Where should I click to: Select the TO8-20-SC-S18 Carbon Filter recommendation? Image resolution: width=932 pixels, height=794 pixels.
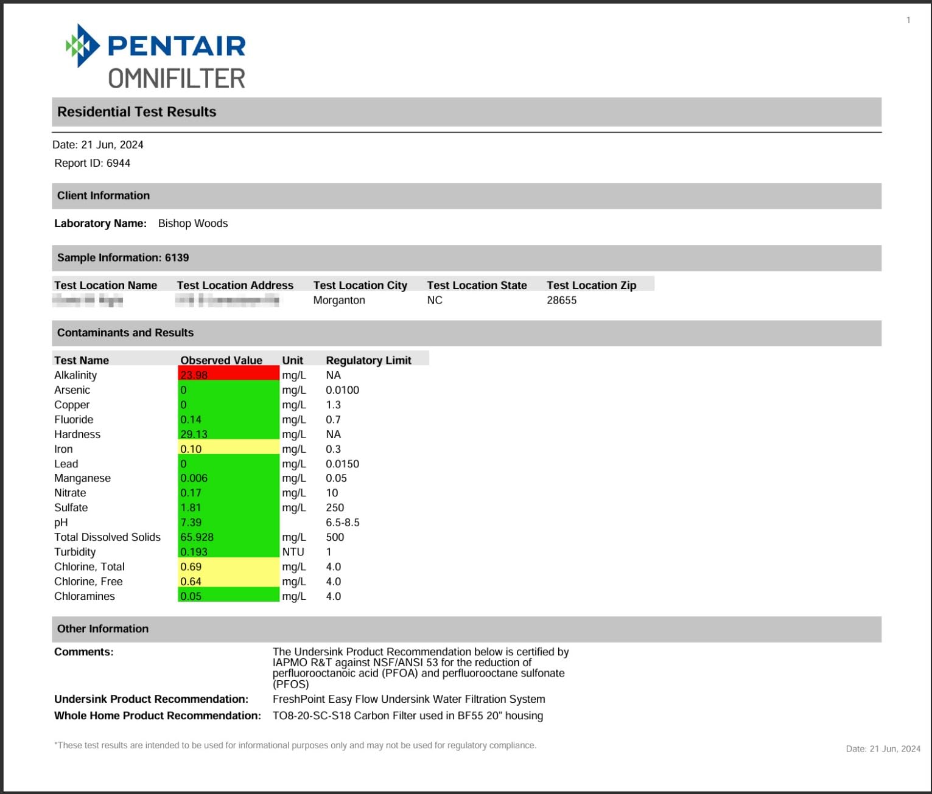tap(408, 716)
